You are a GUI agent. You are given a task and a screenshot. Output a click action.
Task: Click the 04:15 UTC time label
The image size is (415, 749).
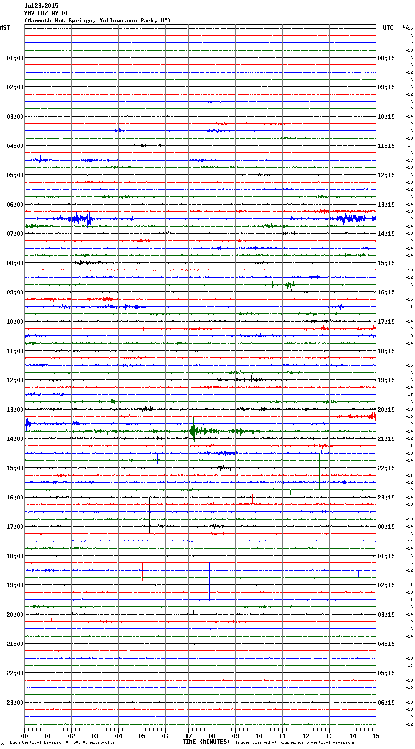386,644
